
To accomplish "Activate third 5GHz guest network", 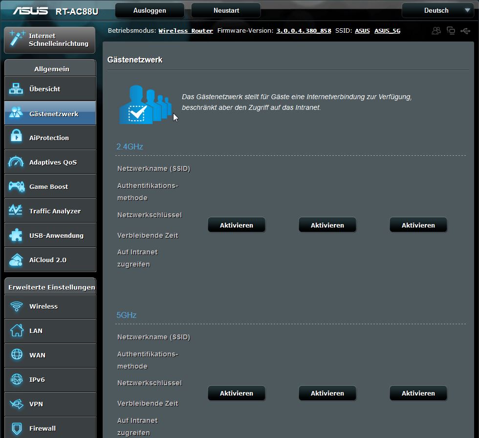I will pos(418,393).
